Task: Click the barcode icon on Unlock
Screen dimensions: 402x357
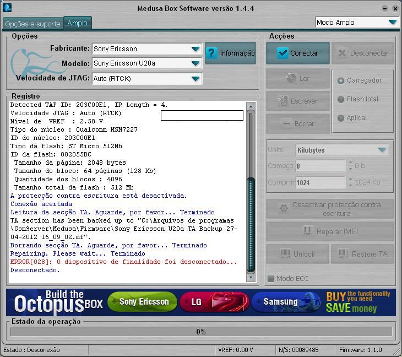Action: pos(285,253)
